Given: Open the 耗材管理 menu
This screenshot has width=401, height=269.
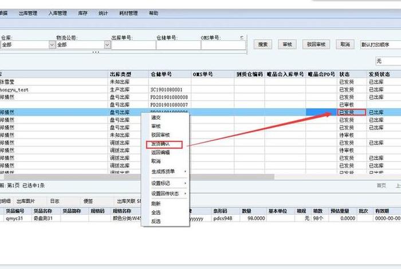Looking at the screenshot, I should pos(128,13).
